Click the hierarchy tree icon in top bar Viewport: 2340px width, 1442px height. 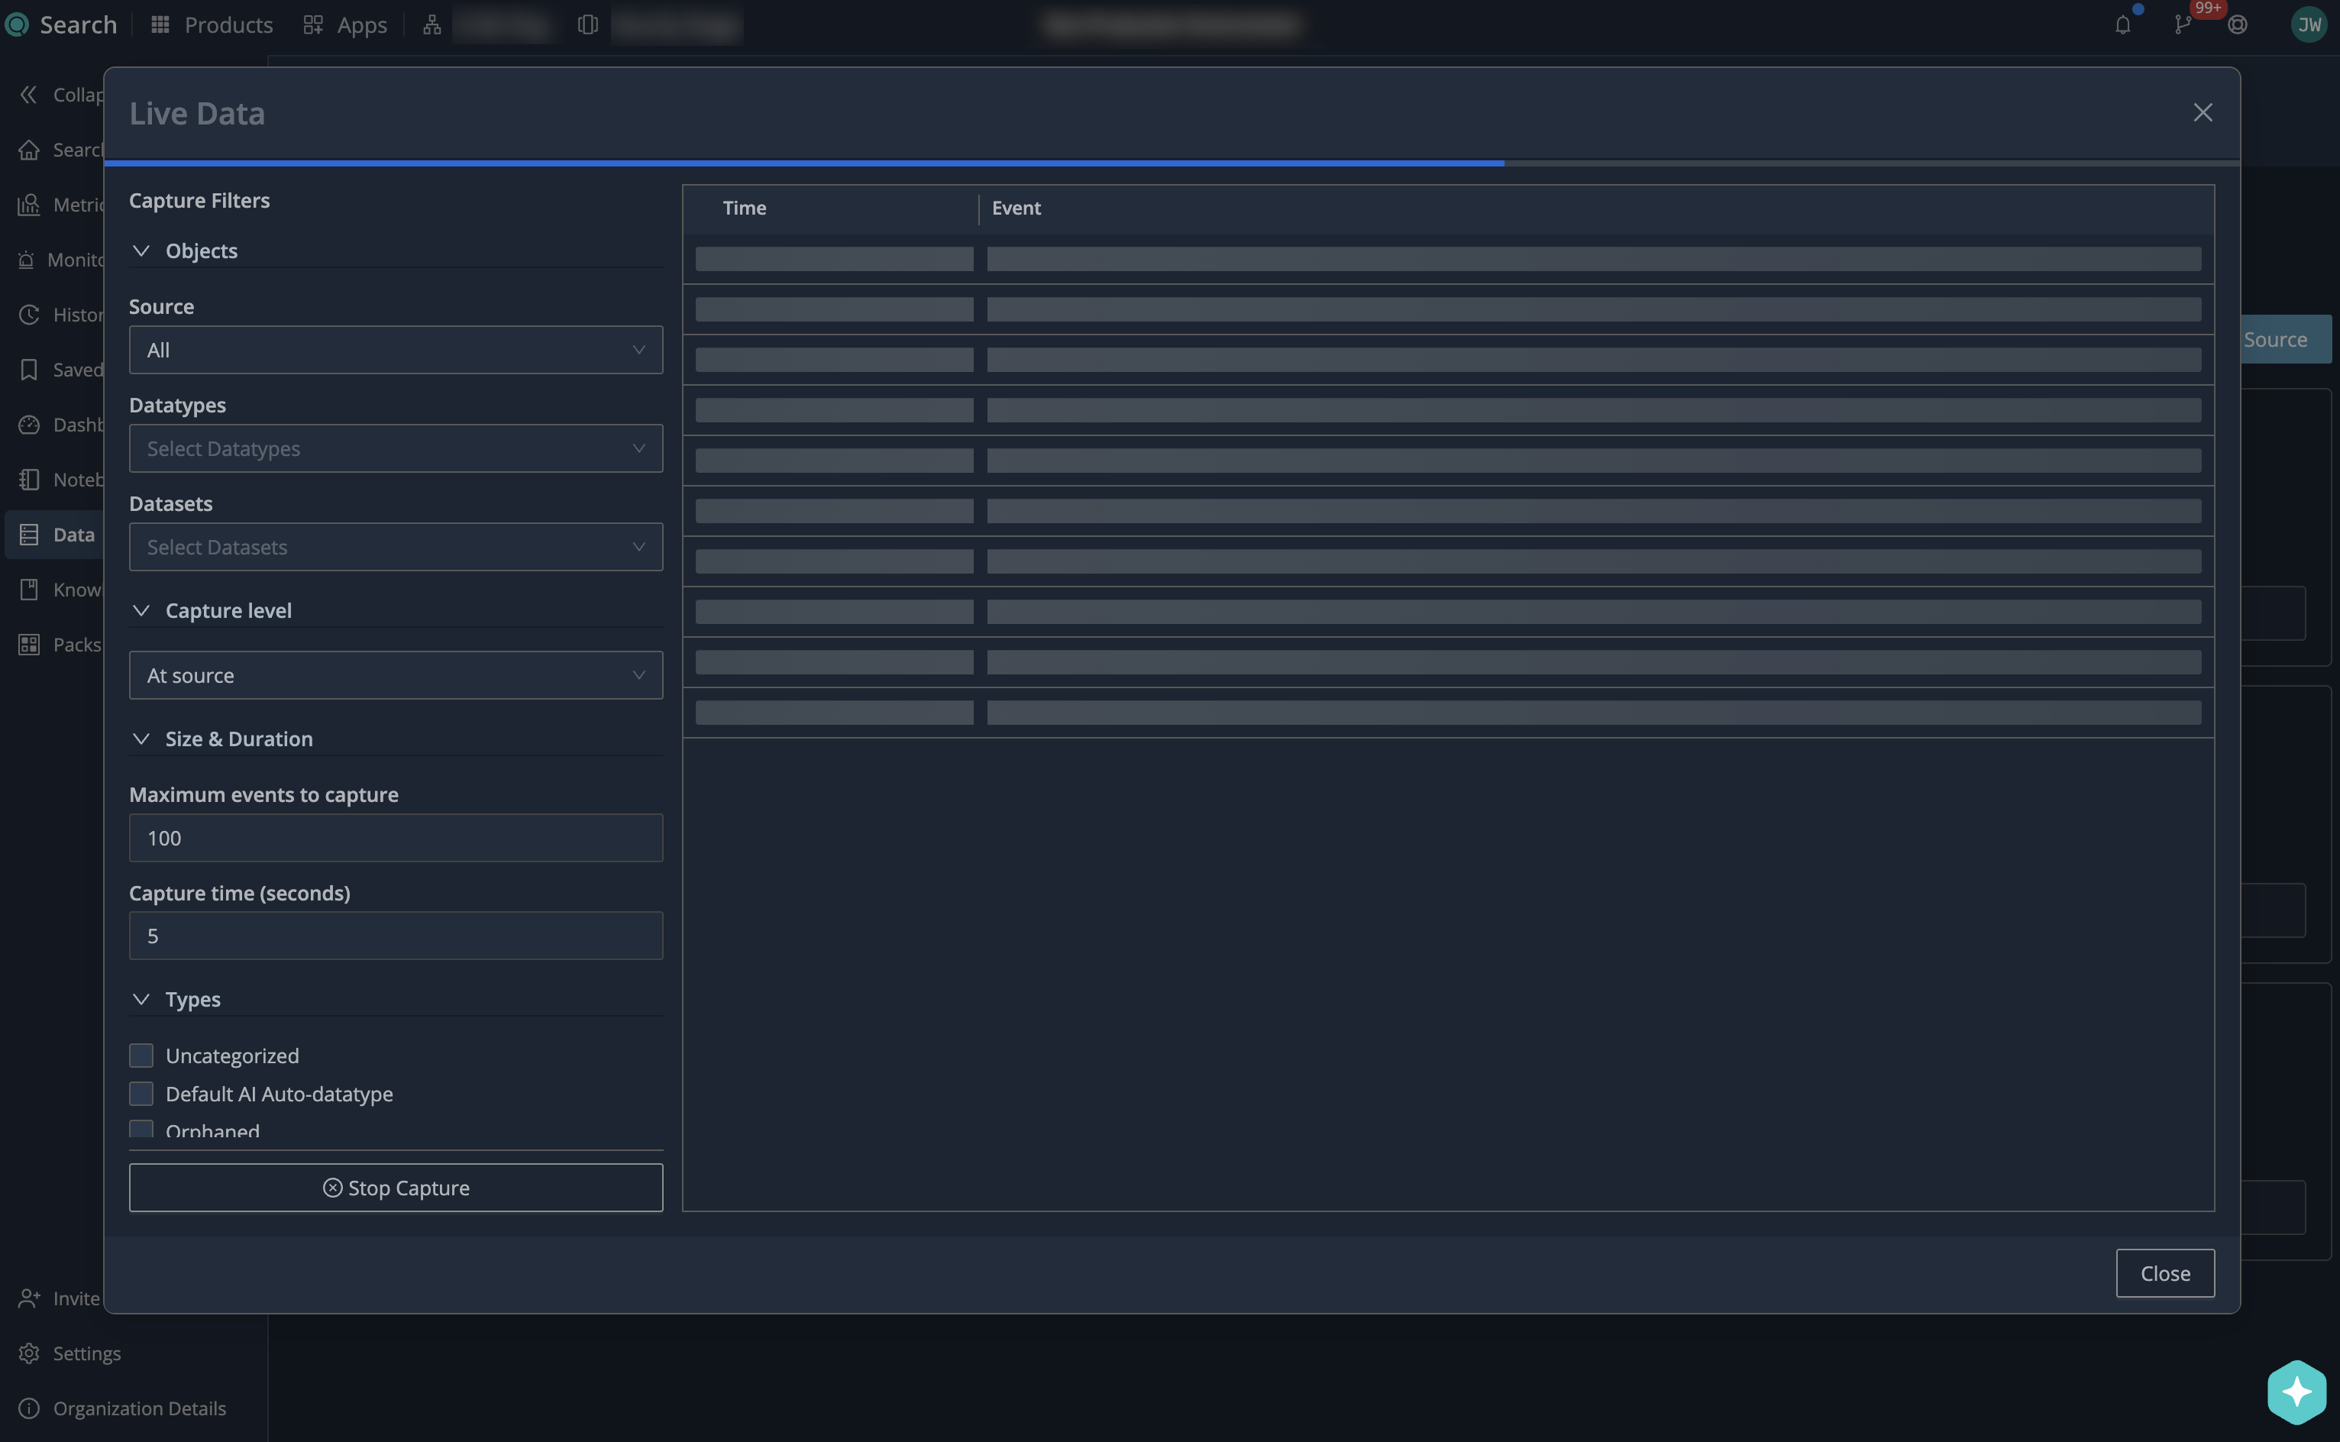point(432,24)
